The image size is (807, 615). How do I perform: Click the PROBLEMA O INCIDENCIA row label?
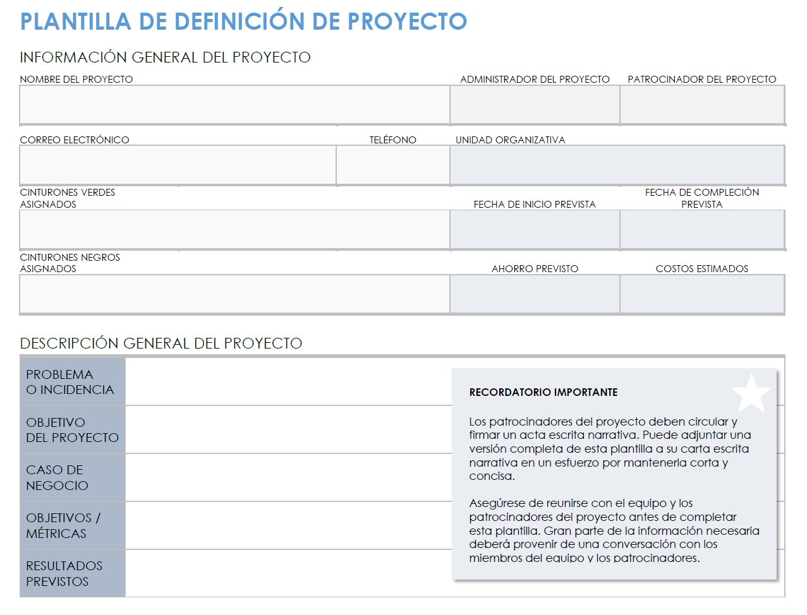pos(72,381)
